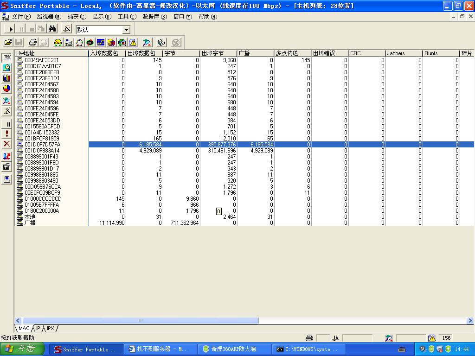Open the Dashboard gauge icon
The width and height of the screenshot is (475, 356).
point(58,43)
